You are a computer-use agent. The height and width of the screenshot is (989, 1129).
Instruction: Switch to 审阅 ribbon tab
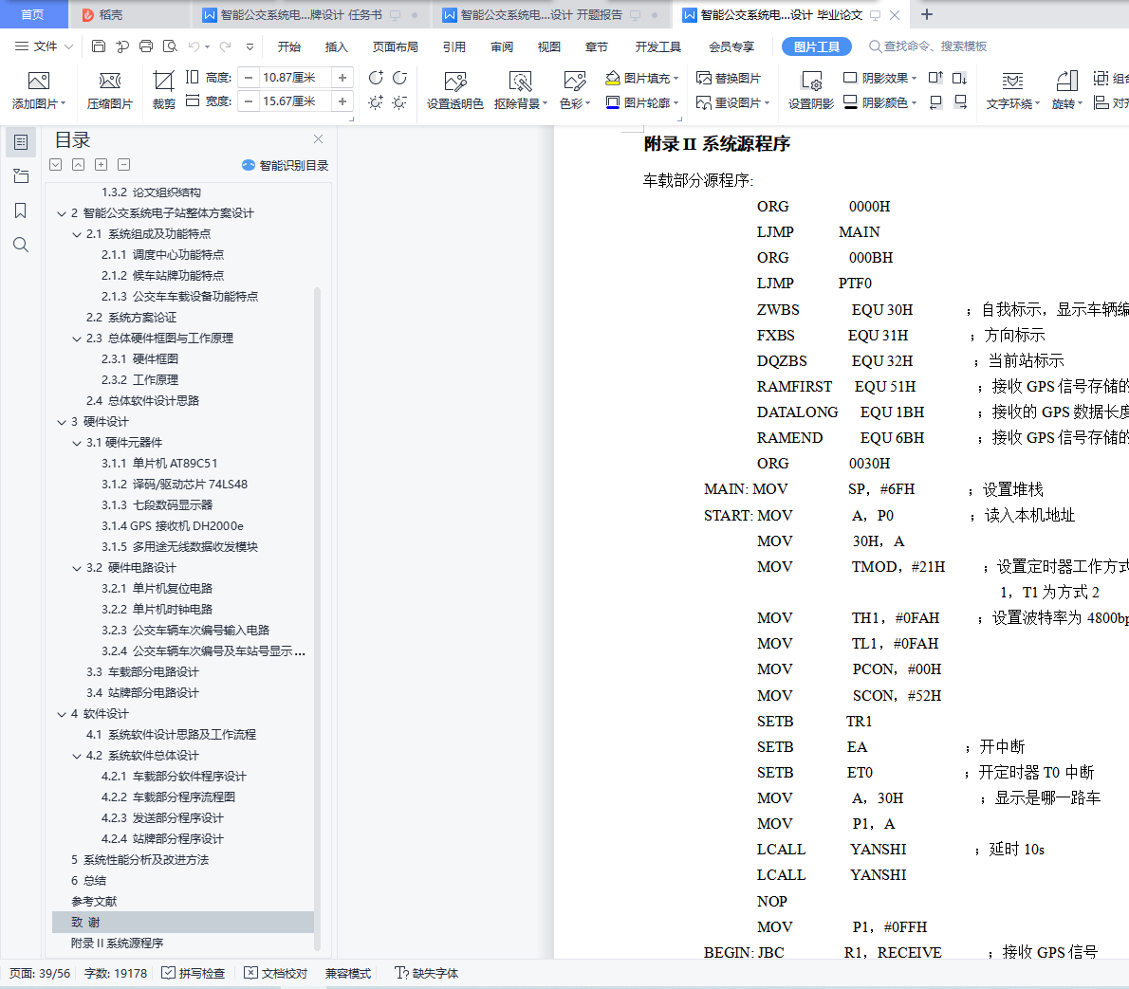pos(502,46)
